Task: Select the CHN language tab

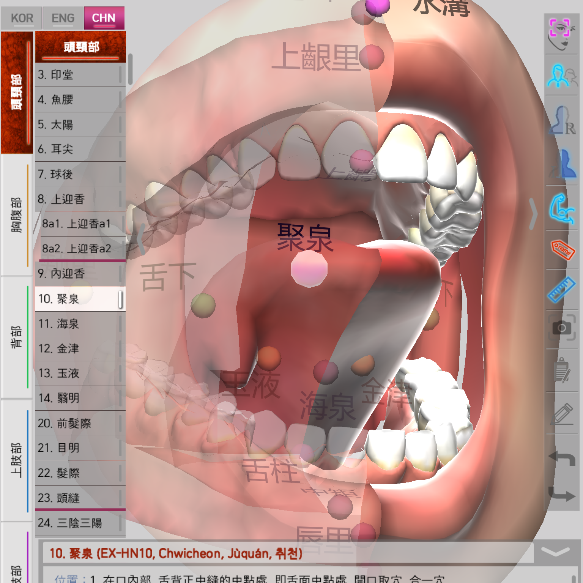Action: 104,18
